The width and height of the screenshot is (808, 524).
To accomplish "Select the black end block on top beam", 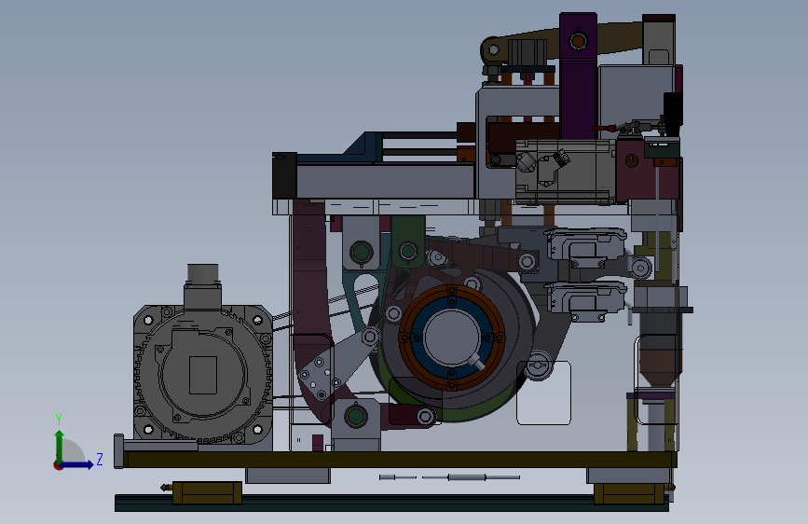I will point(284,175).
